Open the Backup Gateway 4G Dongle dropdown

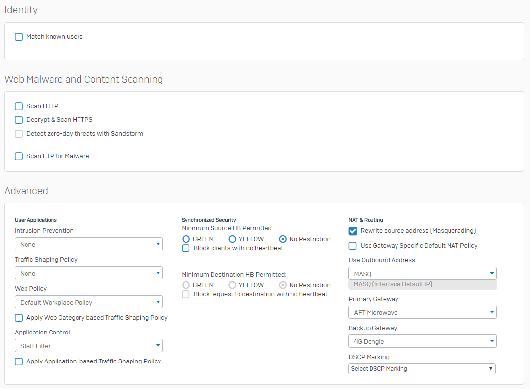pos(422,341)
